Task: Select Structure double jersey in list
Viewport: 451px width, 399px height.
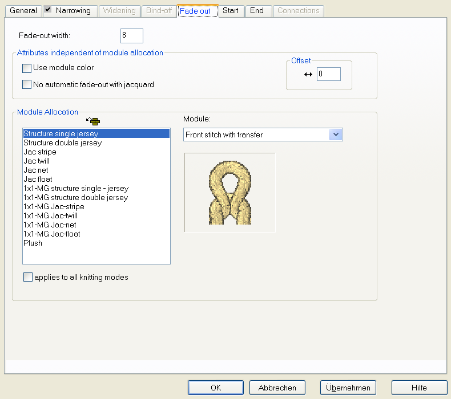Action: pyautogui.click(x=63, y=143)
